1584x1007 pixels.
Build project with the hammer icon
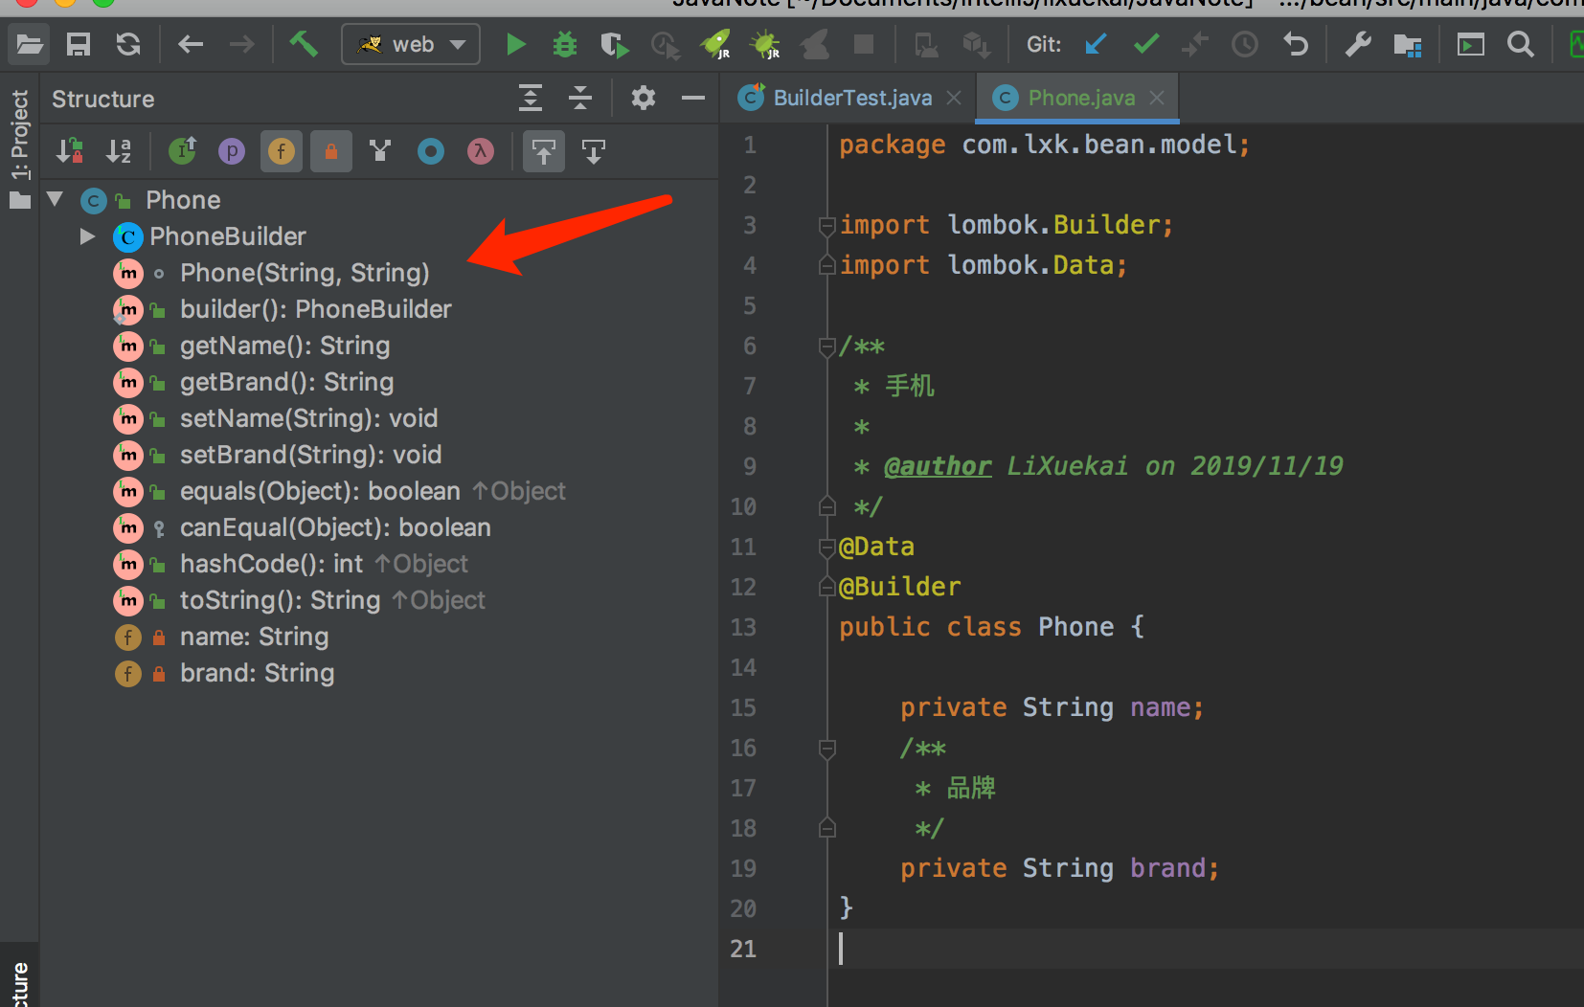(x=304, y=43)
